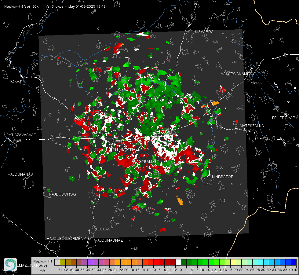
Task: Pick the white swatch between -2 and 0
Action: point(178,262)
